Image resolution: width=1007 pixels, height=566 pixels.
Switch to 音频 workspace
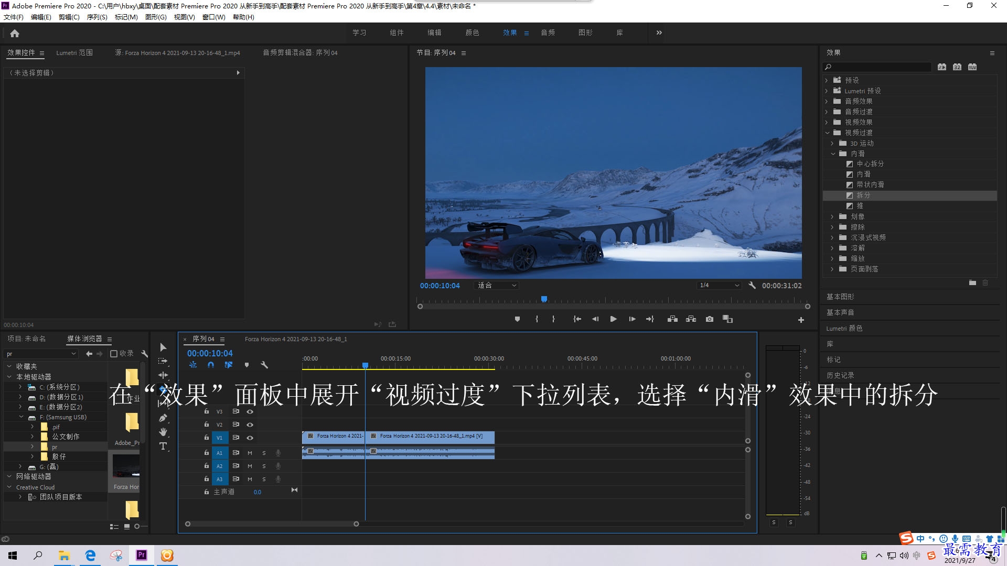pyautogui.click(x=548, y=32)
